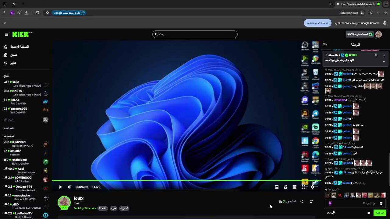Open HabibiBetz Slots & Casino channel
The width and height of the screenshot is (390, 219).
(26, 162)
